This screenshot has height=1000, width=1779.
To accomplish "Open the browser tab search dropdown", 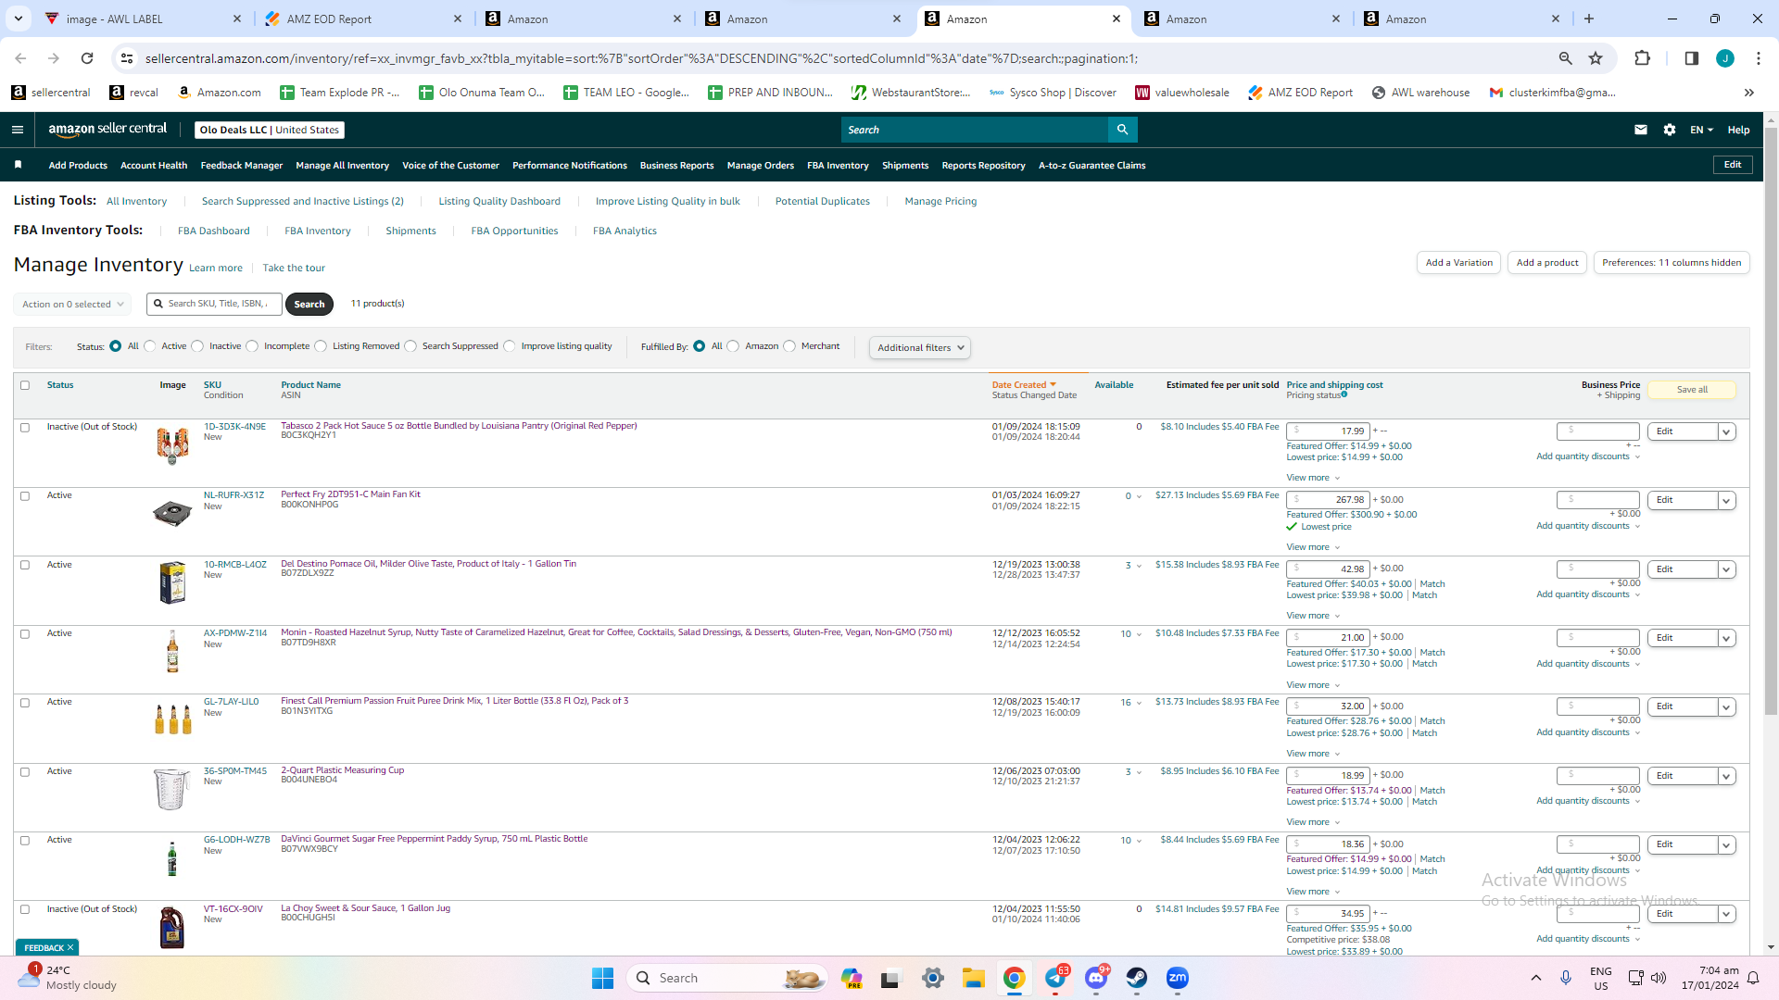I will click(x=18, y=19).
